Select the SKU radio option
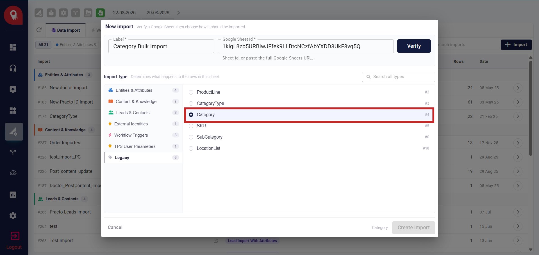539x255 pixels. tap(191, 126)
